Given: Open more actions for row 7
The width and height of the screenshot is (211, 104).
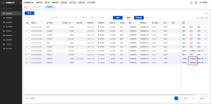Looking at the screenshot, I should point(206,51).
